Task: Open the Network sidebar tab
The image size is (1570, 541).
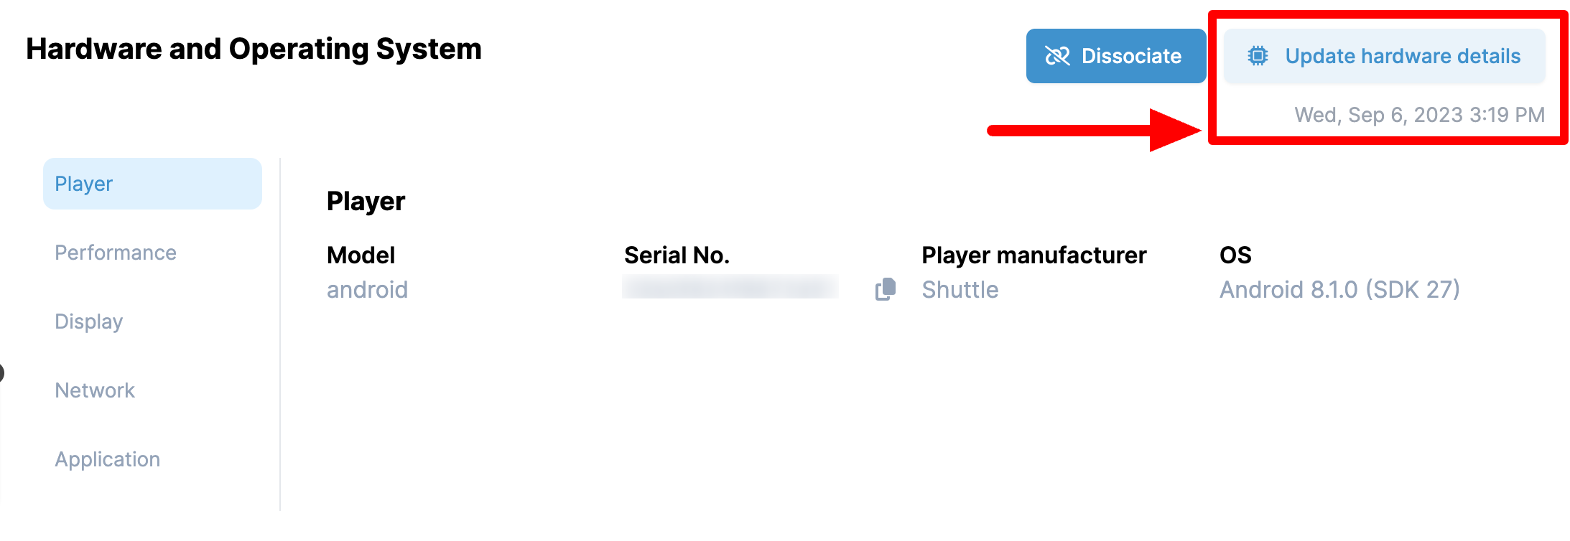Action: 95,390
